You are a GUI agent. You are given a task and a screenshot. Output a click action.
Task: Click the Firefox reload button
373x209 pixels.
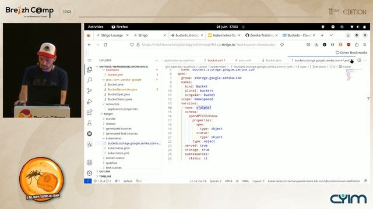click(x=105, y=45)
